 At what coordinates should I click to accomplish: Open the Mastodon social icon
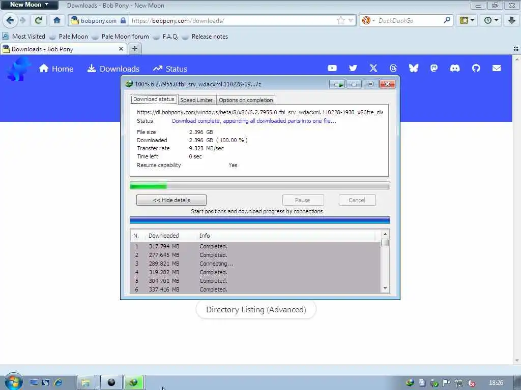pos(434,69)
